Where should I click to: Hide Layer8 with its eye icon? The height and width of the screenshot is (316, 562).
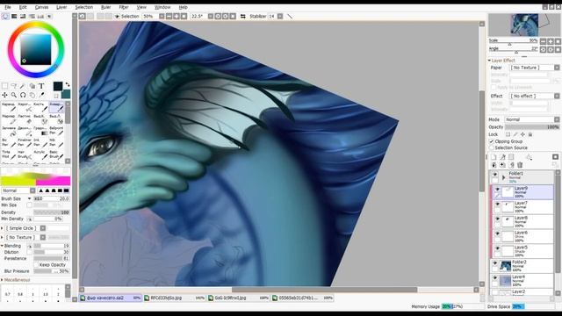point(497,219)
